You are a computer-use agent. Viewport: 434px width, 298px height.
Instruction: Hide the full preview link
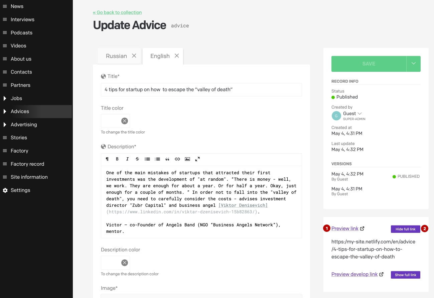point(406,229)
